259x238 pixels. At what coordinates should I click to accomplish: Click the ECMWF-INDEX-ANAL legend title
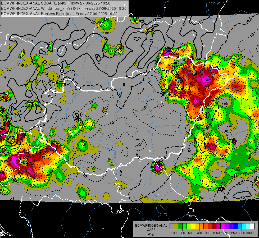coord(151,226)
